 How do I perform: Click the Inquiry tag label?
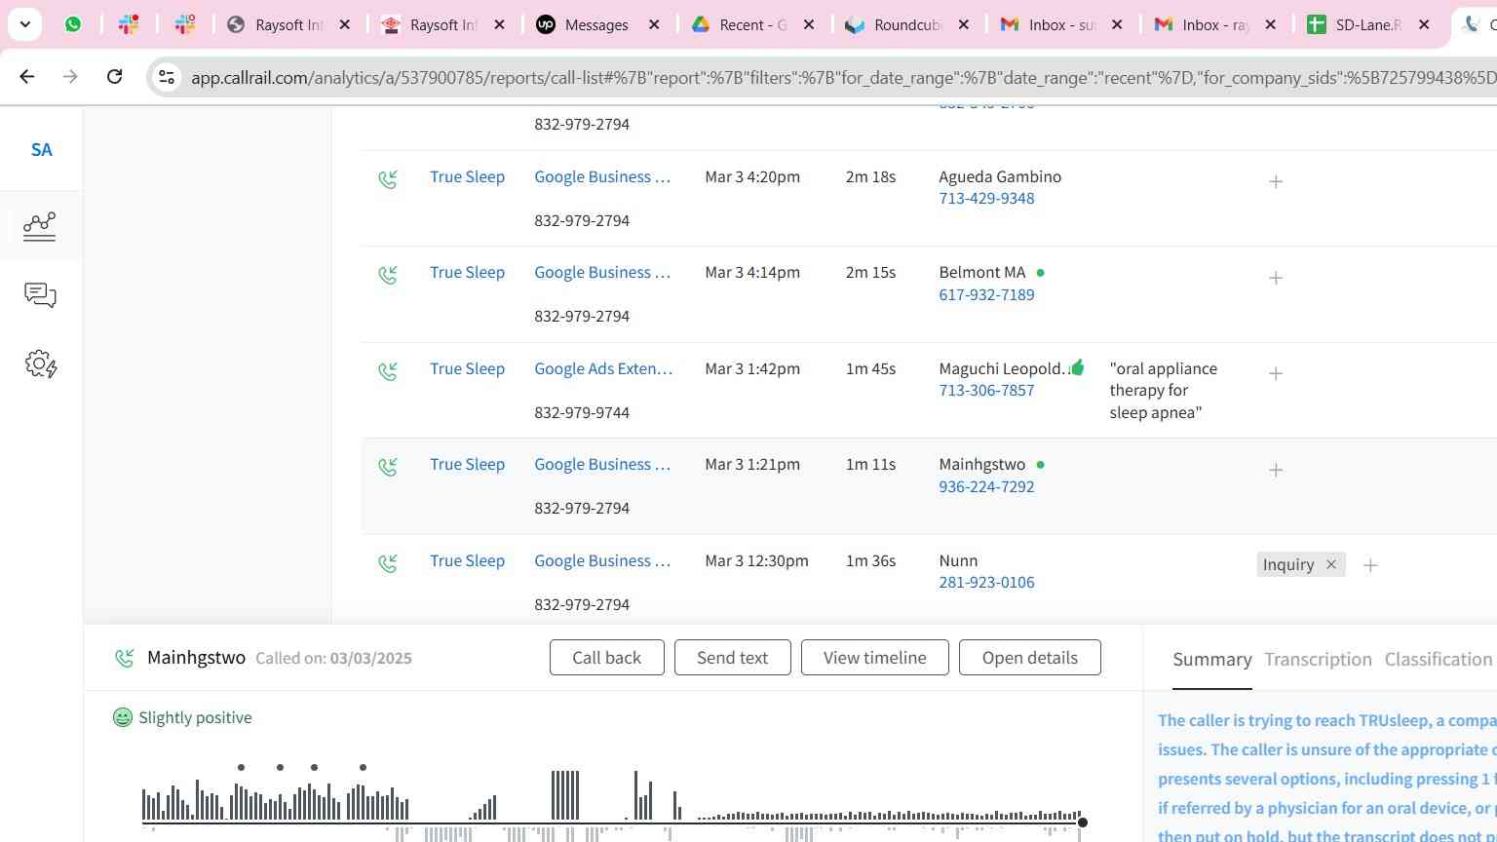1288,564
